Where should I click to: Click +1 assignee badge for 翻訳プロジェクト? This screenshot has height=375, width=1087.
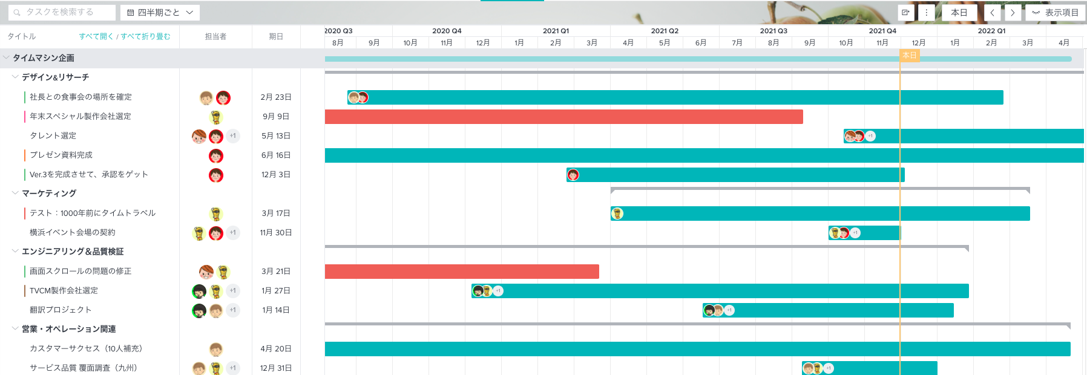click(233, 310)
